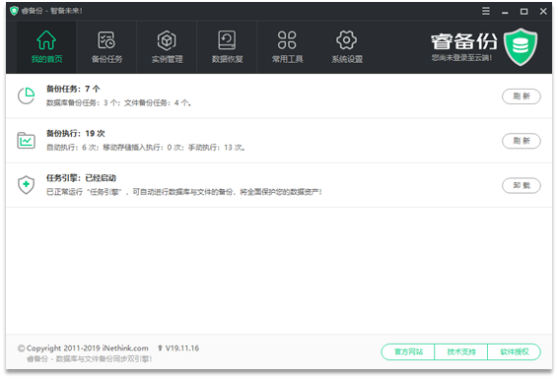Viewport: 558px width, 379px height.
Task: Click the chart folder icon for 备份执行
Action: [27, 141]
